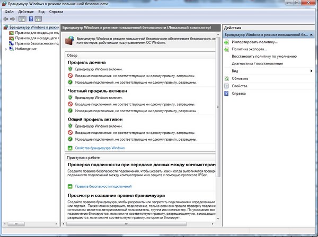This screenshot has height=237, width=318.
Task: Click center pane horizontal scroll right arrow
Action: click(x=213, y=224)
